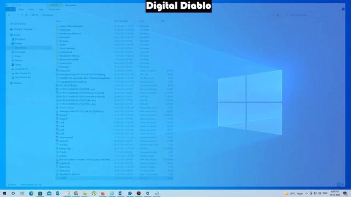The width and height of the screenshot is (351, 197).
Task: Open the red record-dot taskbar app
Action: (139, 193)
